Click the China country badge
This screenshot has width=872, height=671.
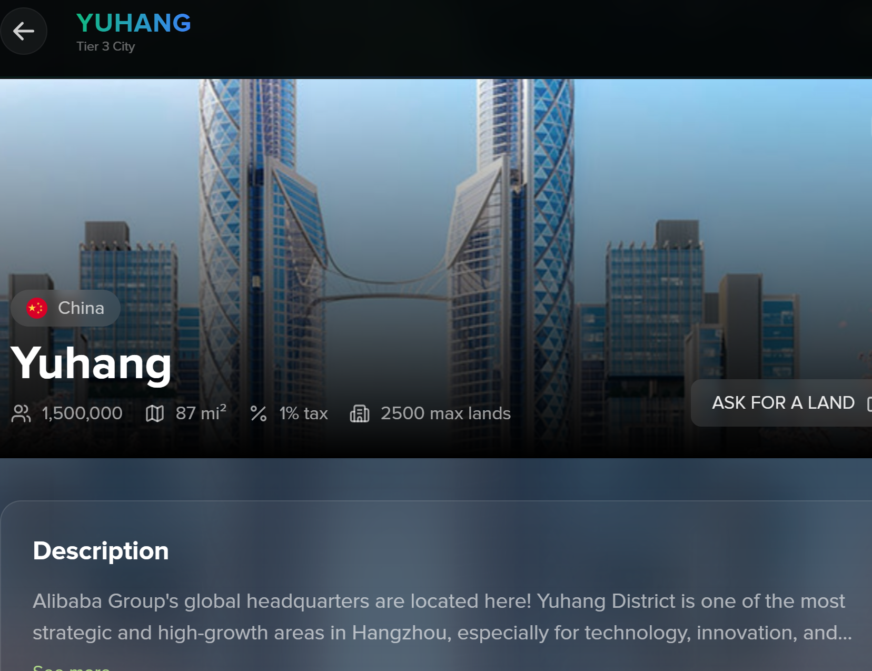(x=65, y=308)
